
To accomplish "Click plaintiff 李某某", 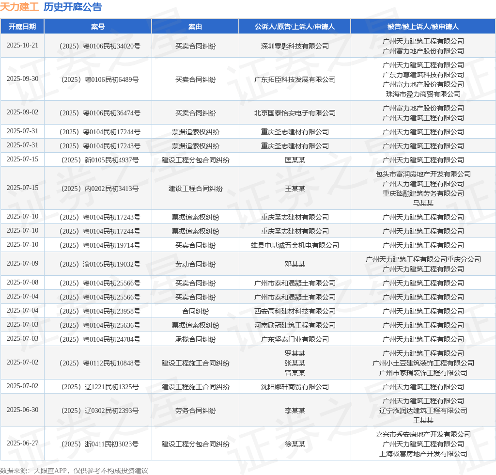I will tap(295, 411).
